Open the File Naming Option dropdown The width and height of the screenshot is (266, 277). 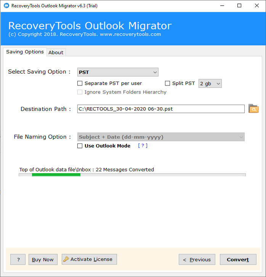coord(161,137)
